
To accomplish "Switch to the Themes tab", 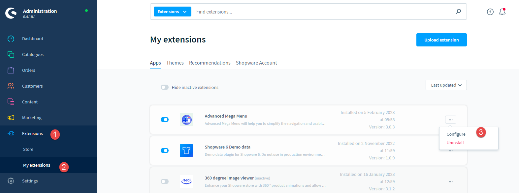I will [x=175, y=63].
